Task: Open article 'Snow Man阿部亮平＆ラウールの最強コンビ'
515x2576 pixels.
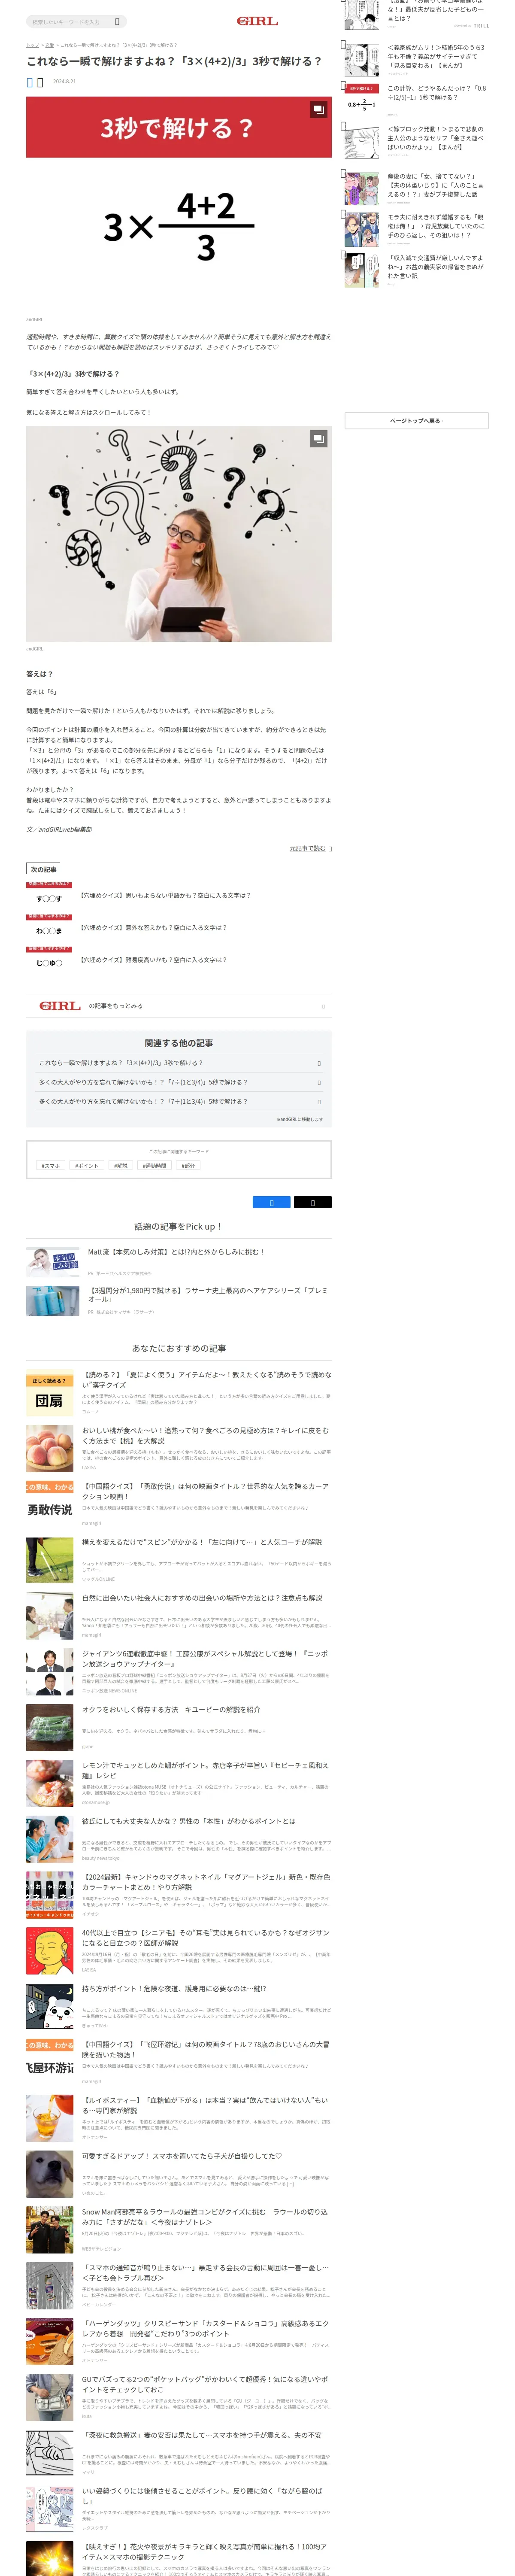Action: click(205, 2217)
